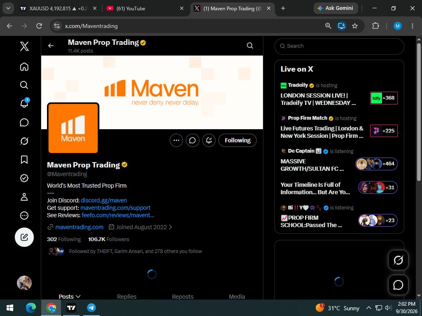Open the three-dot more options on profile
Viewport: 422px width, 316px height.
(176, 140)
